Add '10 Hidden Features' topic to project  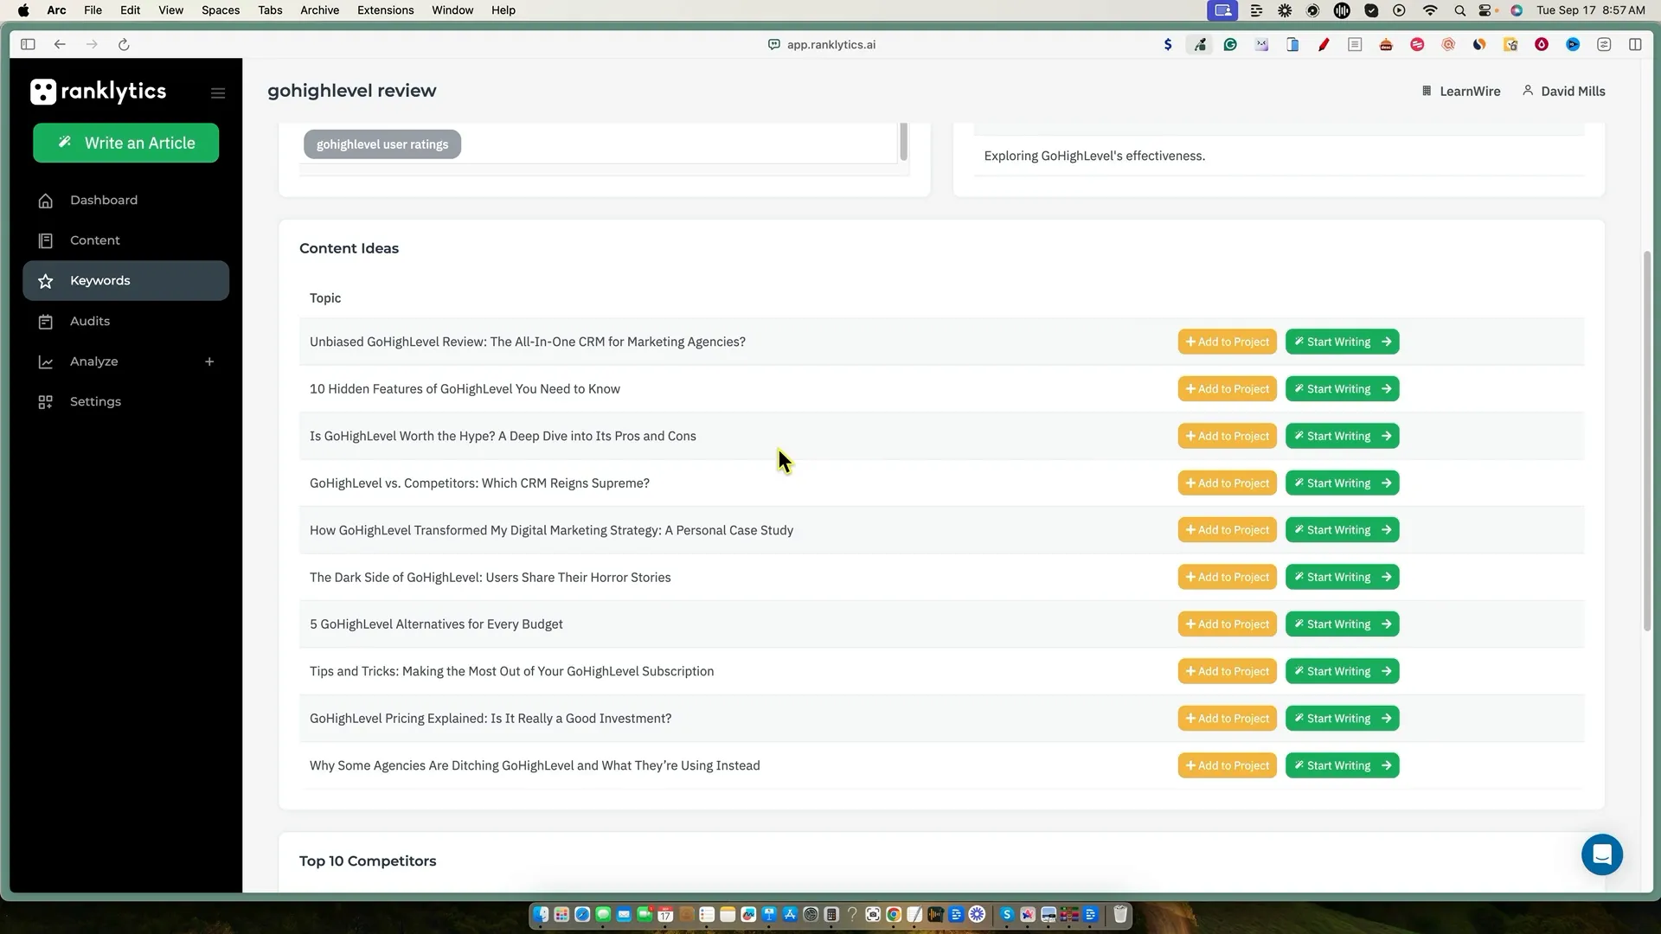[1227, 389]
